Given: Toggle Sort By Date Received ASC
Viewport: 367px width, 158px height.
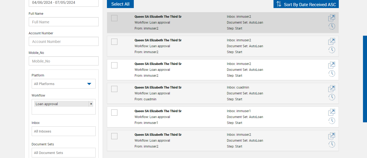Looking at the screenshot, I should click(306, 4).
